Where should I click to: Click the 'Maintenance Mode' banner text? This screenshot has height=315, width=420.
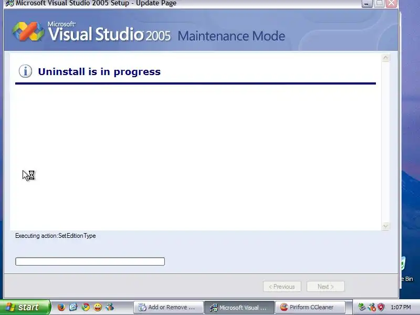point(232,36)
